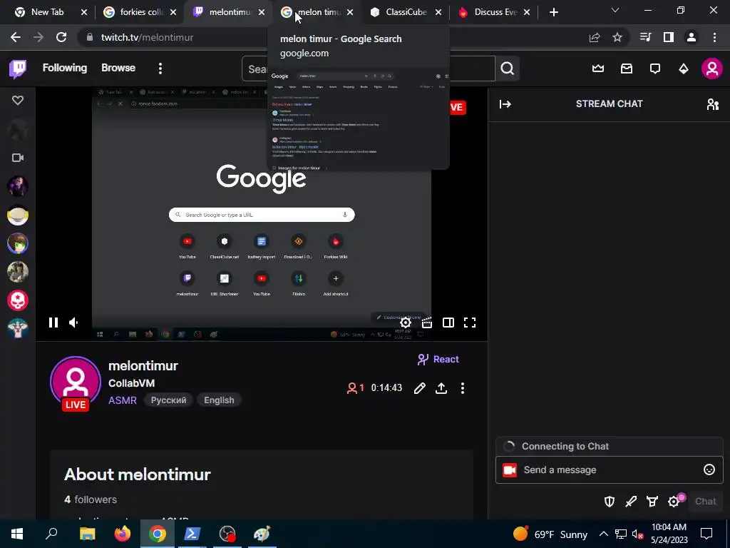
Task: Launch Firefox from taskbar
Action: tap(123, 534)
